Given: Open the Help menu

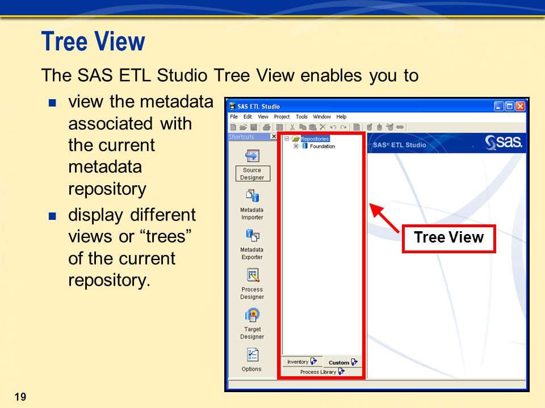Looking at the screenshot, I should click(x=341, y=117).
